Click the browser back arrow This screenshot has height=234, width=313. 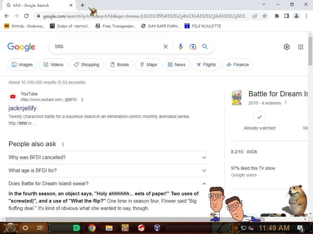tap(7, 16)
